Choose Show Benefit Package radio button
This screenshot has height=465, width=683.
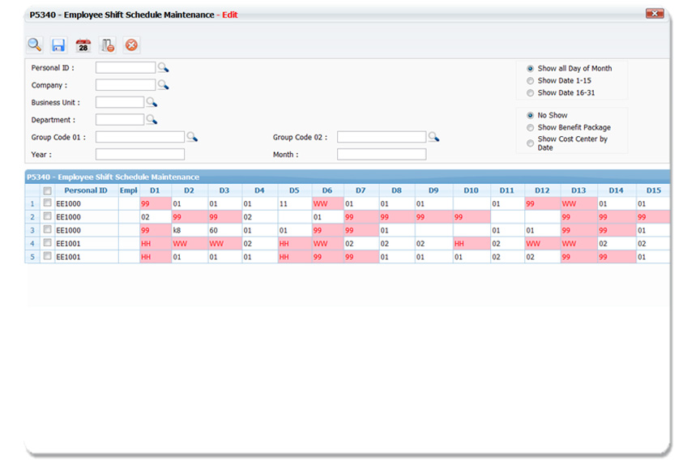tap(531, 127)
